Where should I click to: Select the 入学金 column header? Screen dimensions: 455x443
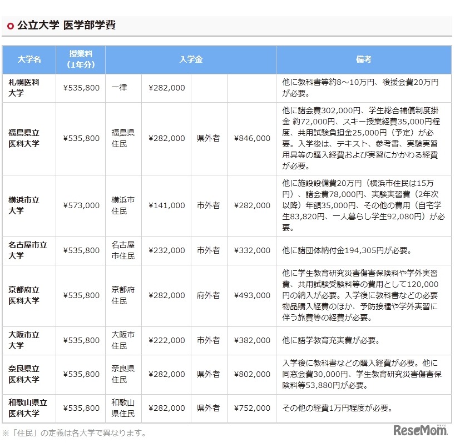pyautogui.click(x=191, y=60)
